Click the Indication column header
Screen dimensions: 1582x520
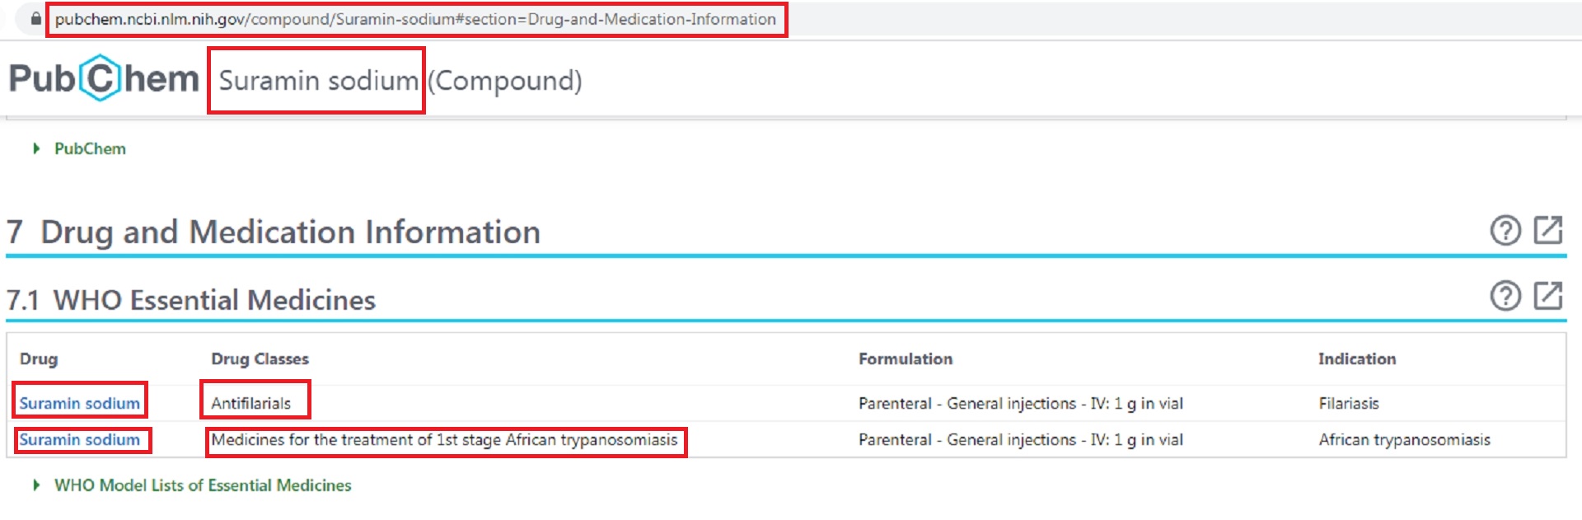point(1356,359)
